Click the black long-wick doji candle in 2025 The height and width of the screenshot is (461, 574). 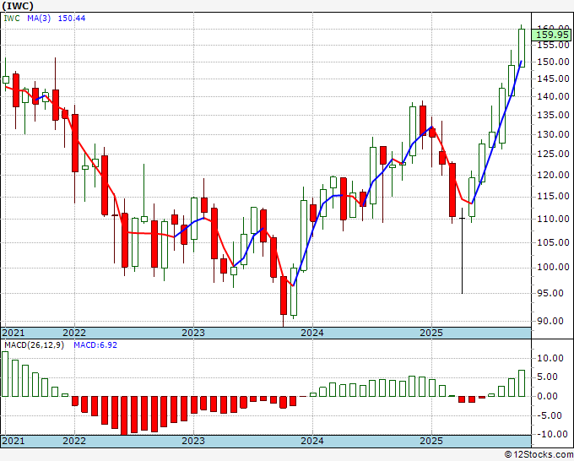462,251
